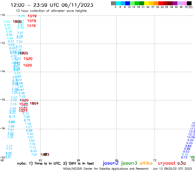Select the light green 15 ft swatch
Screen dimensions: 195x171
(x=132, y=3)
